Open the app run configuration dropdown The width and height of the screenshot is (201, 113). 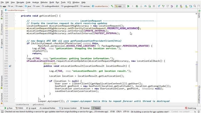coord(120,6)
